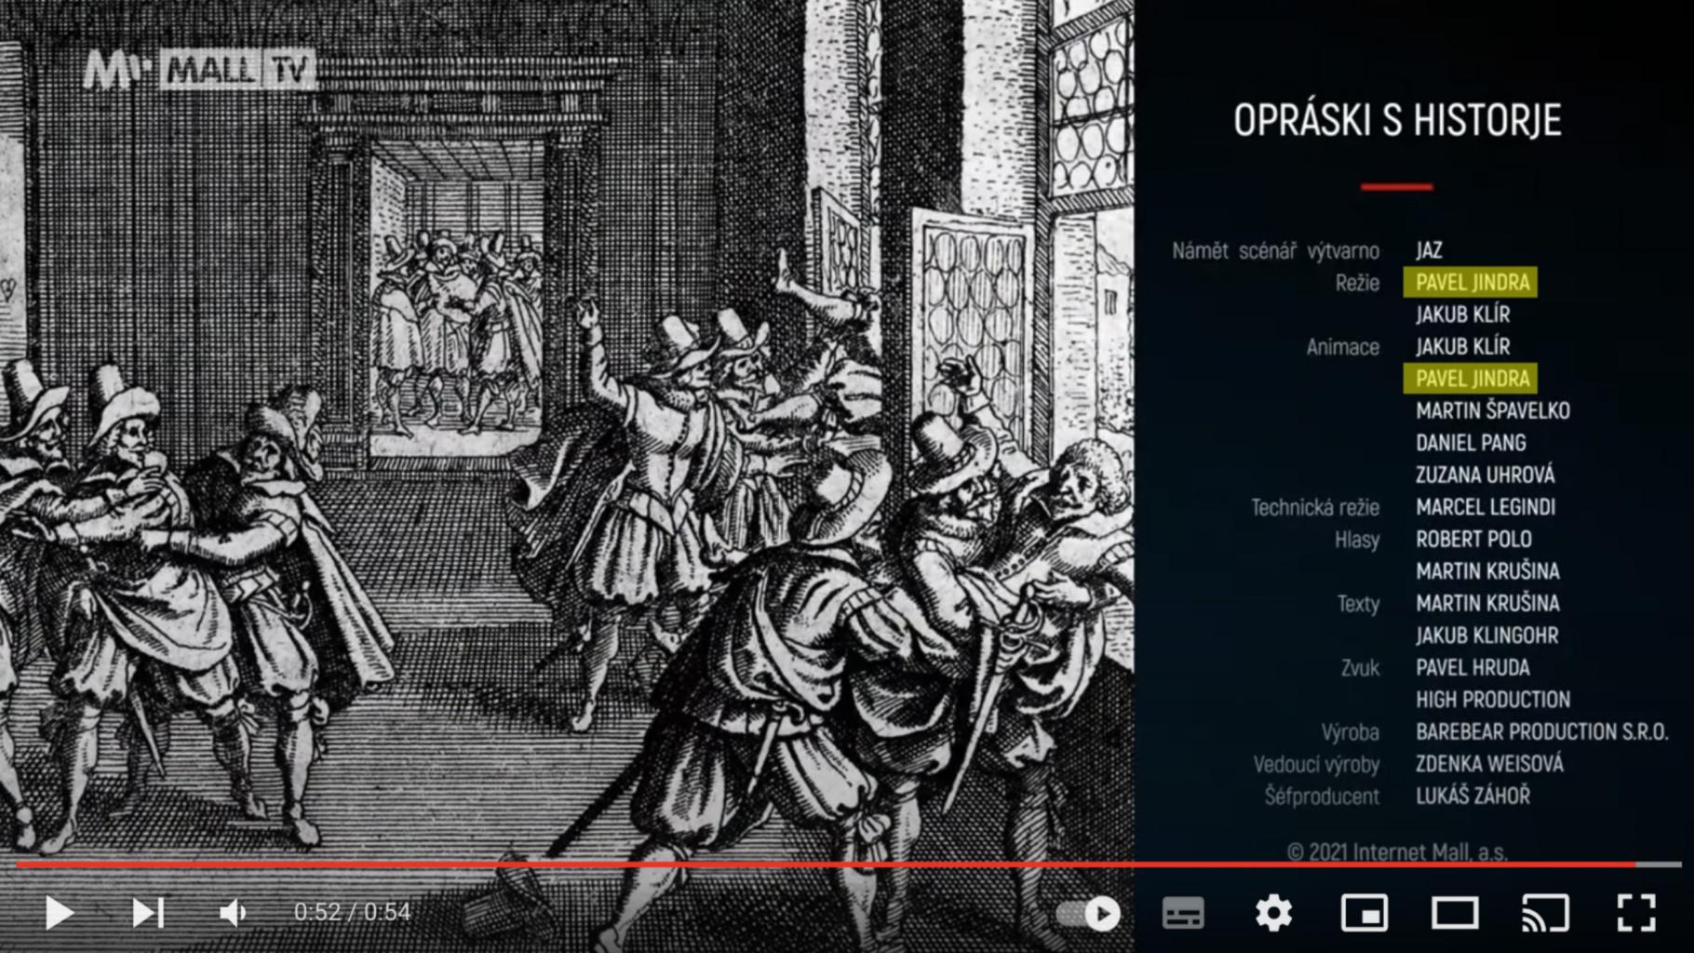The image size is (1694, 953).
Task: Click the MALL TV watermark logo
Action: click(x=199, y=71)
